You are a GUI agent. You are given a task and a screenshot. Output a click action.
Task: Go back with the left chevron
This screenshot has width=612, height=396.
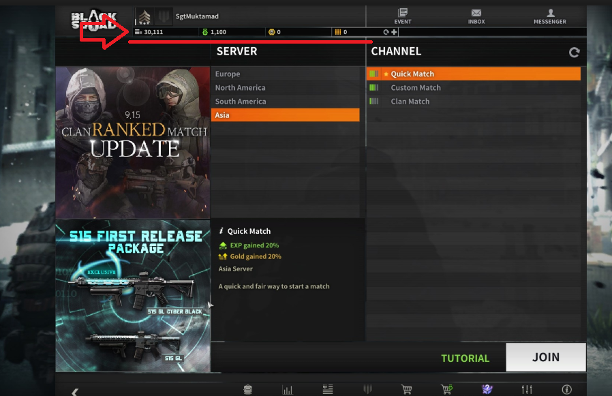(75, 391)
